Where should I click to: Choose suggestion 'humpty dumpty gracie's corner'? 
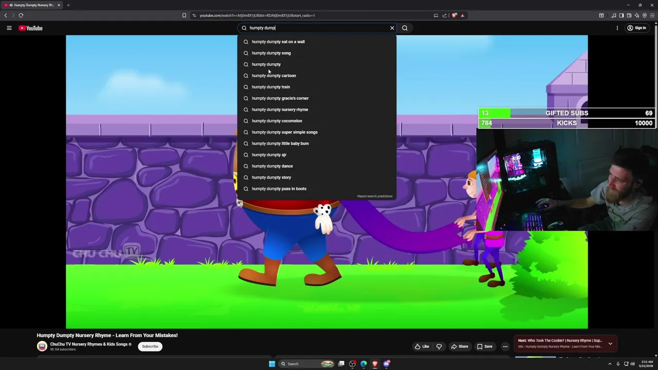click(317, 98)
